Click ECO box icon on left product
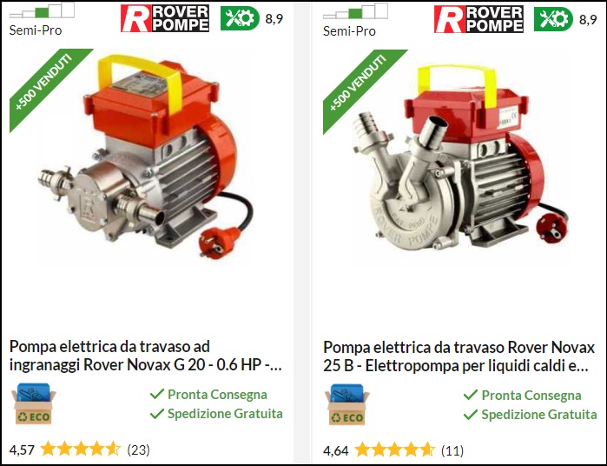 click(33, 404)
